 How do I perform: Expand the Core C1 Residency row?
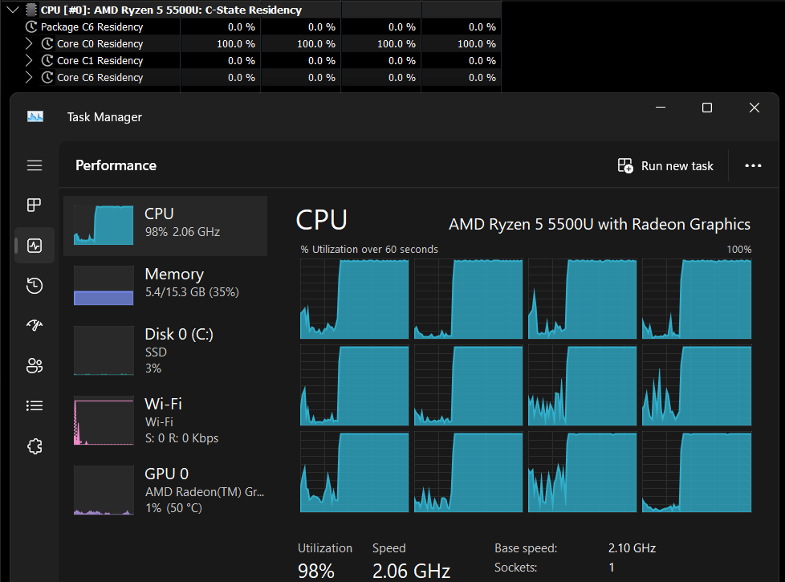click(x=30, y=61)
